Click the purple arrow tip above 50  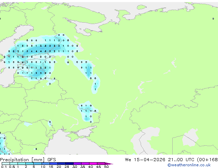[109, 164]
